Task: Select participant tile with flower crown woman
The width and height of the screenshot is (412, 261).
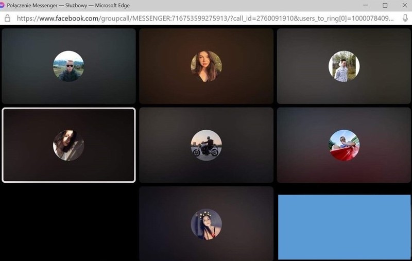Action: click(207, 224)
